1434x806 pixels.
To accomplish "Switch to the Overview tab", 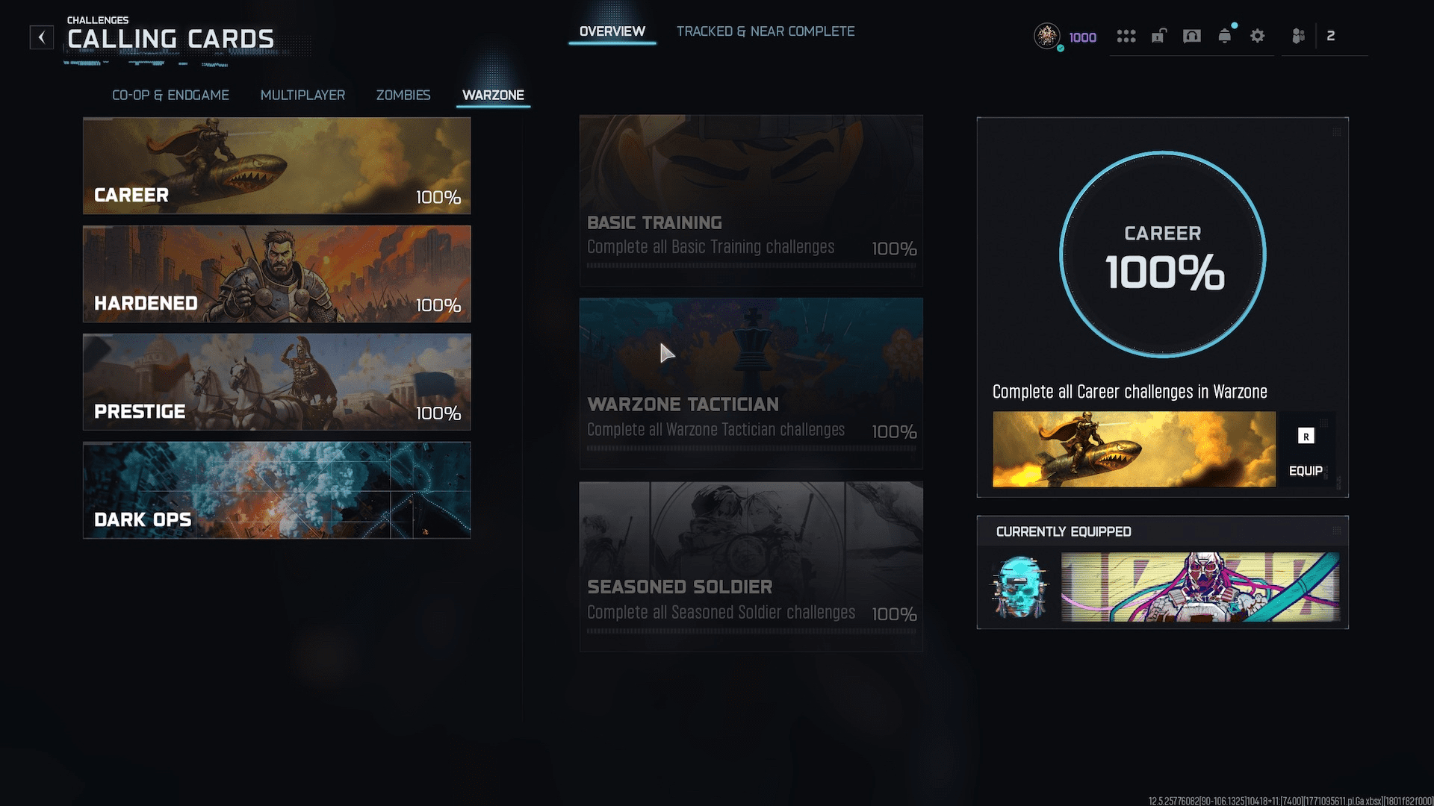I will point(612,31).
